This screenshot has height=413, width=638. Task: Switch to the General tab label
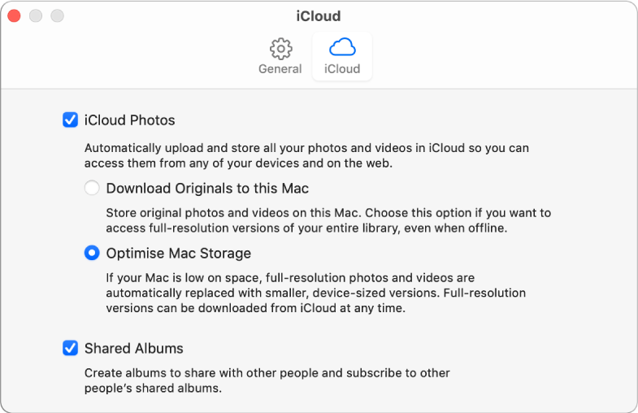pyautogui.click(x=280, y=69)
